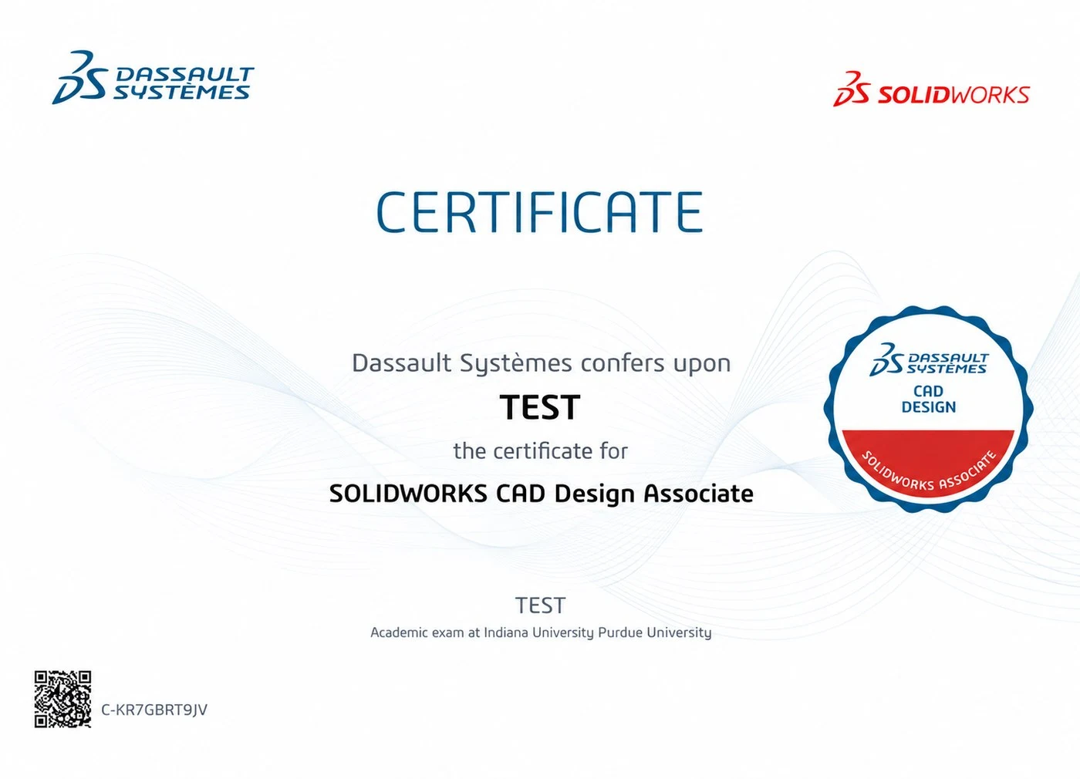The height and width of the screenshot is (779, 1080).
Task: Click the gray TEST text above the academic exam line
Action: point(541,605)
